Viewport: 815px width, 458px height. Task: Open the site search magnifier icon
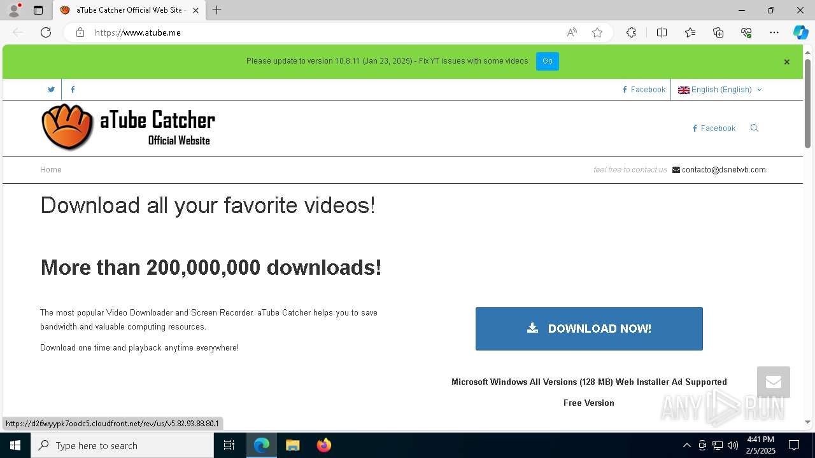[755, 128]
